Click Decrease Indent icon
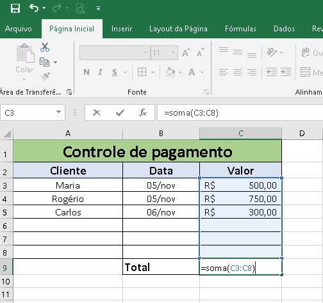The width and height of the screenshot is (323, 303). [272, 72]
